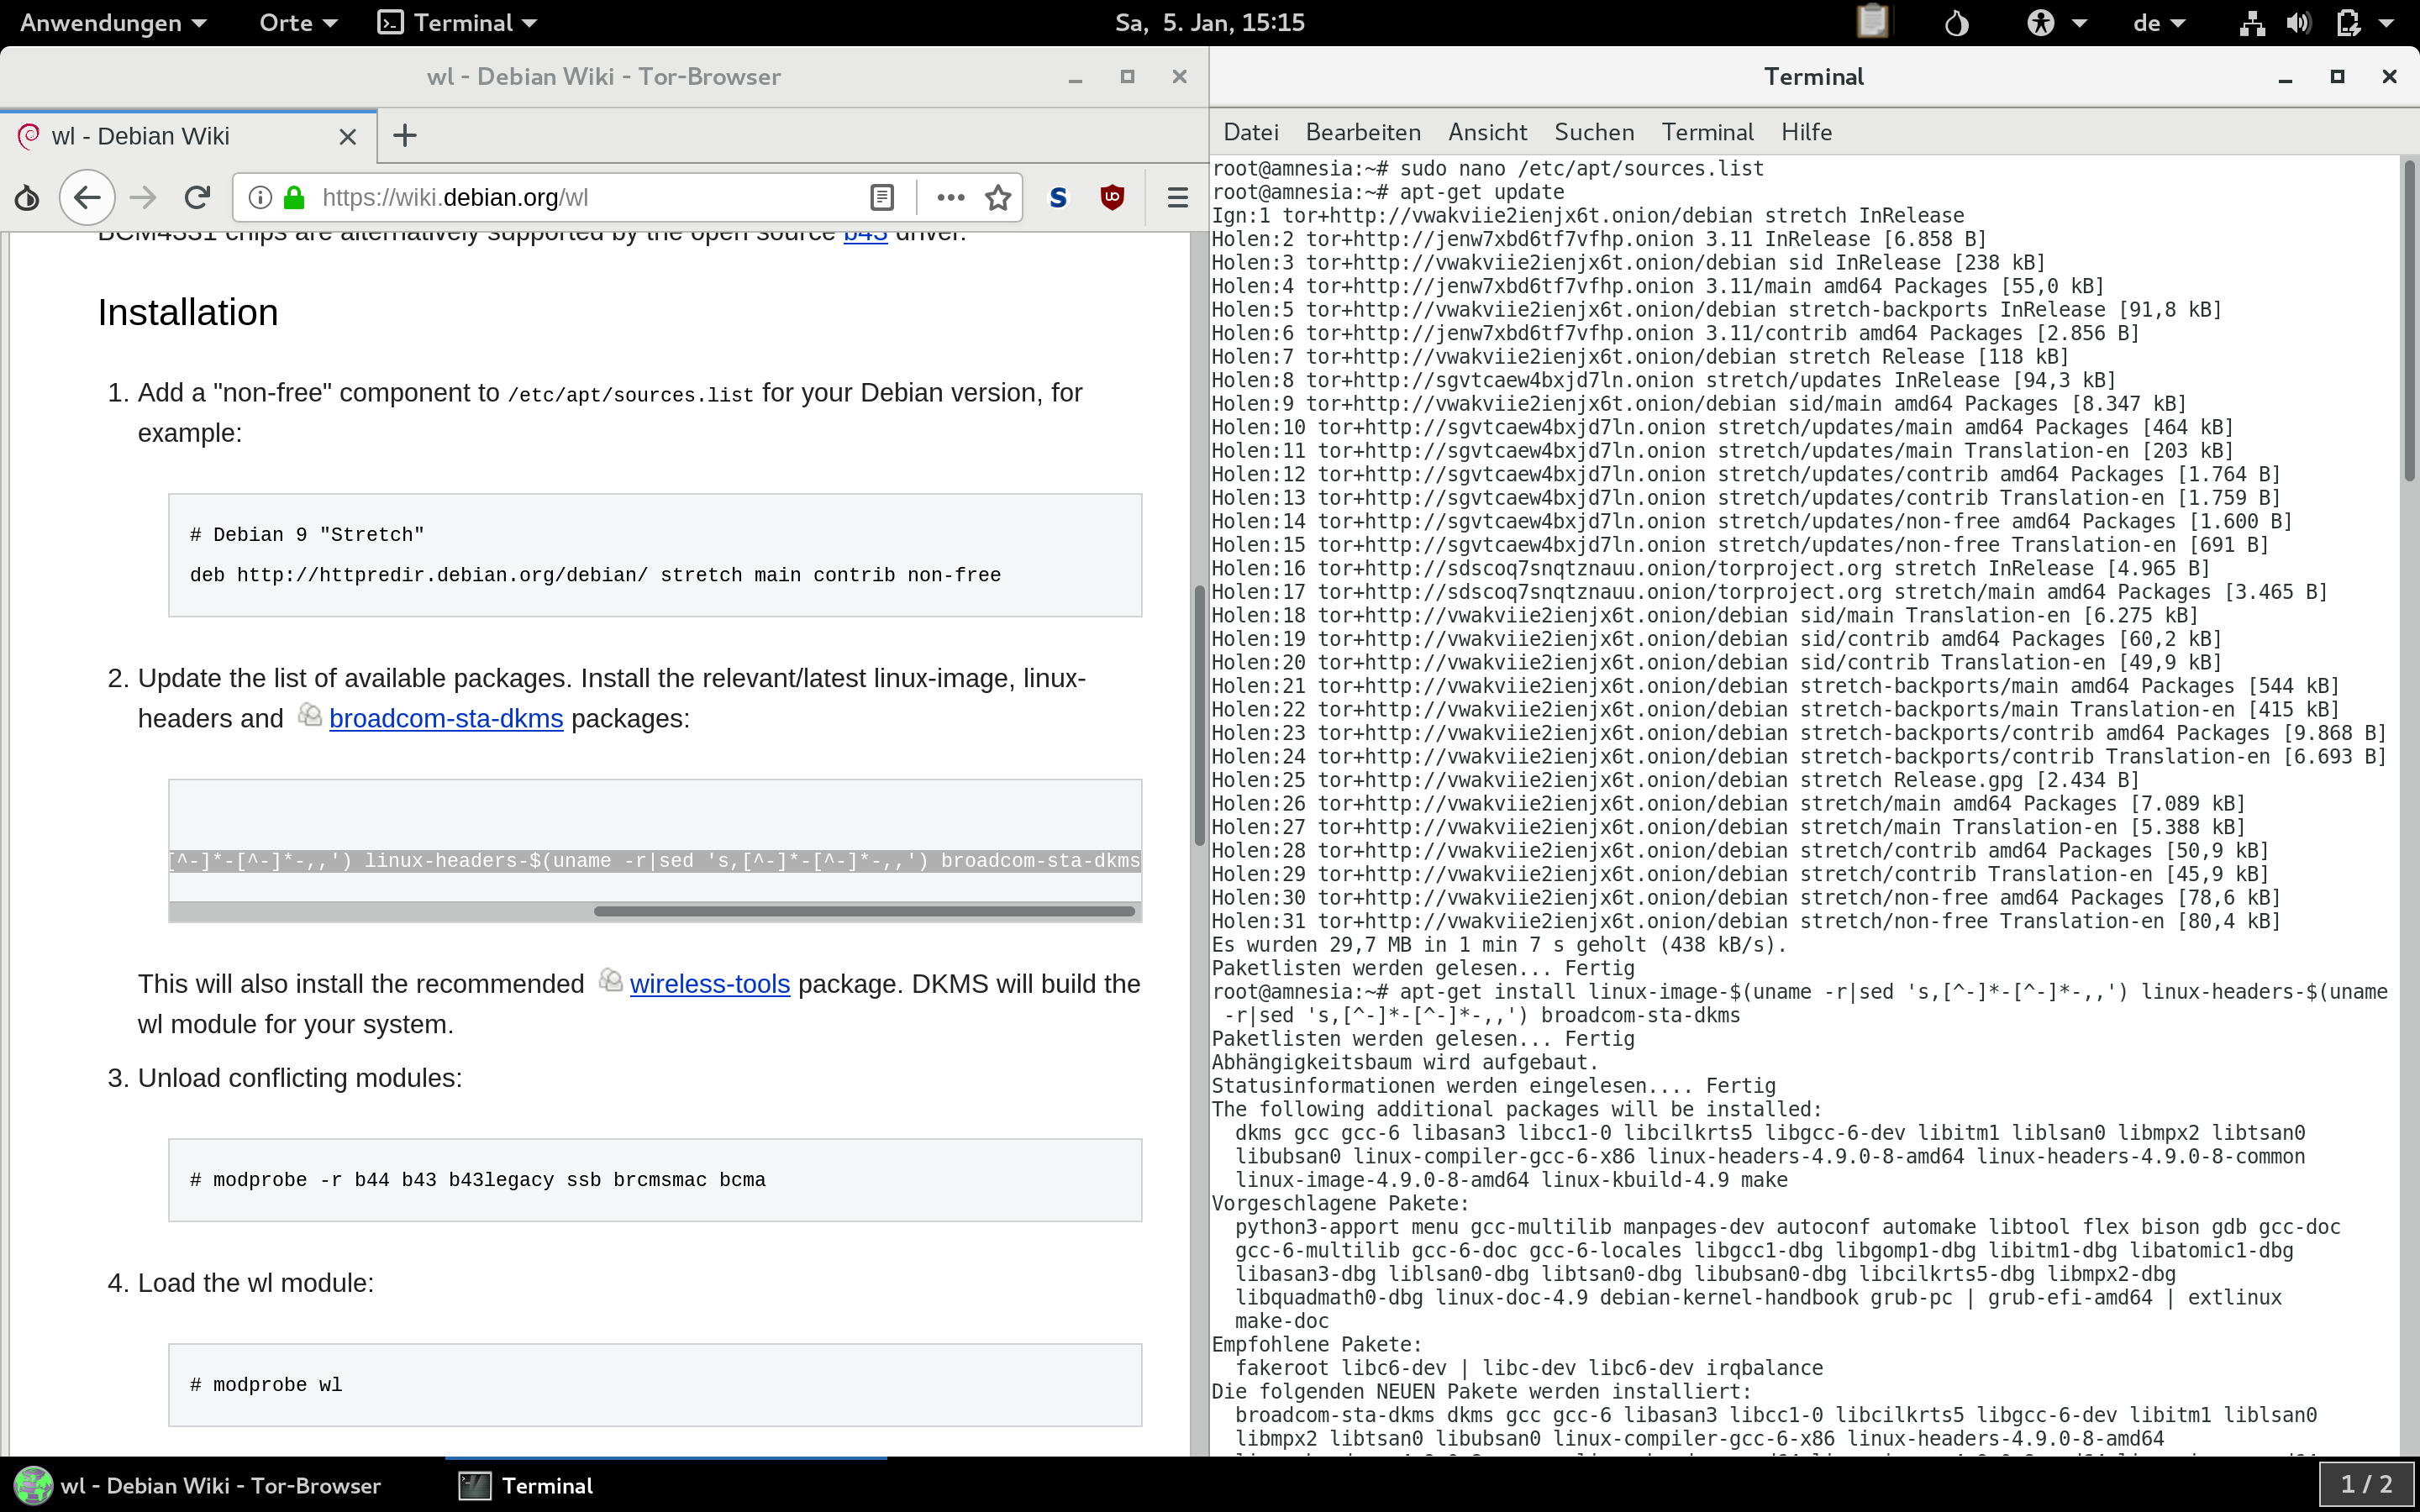
Task: Click the green padlock security icon
Action: (x=294, y=198)
